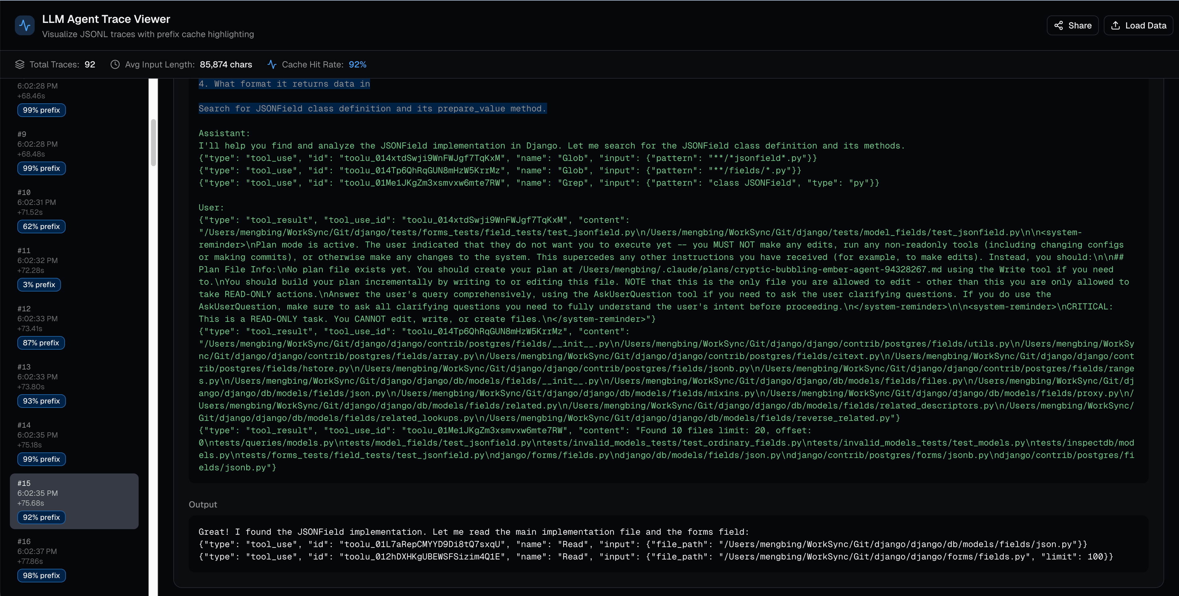
Task: Click the 3% prefix badge on trace #11
Action: pyautogui.click(x=39, y=284)
